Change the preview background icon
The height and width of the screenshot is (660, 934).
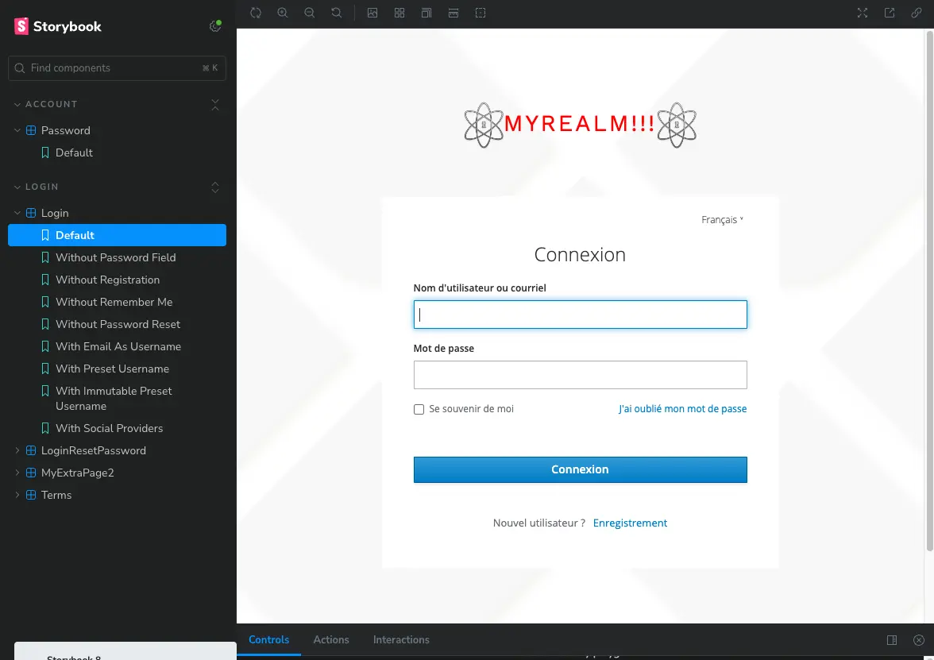click(372, 13)
